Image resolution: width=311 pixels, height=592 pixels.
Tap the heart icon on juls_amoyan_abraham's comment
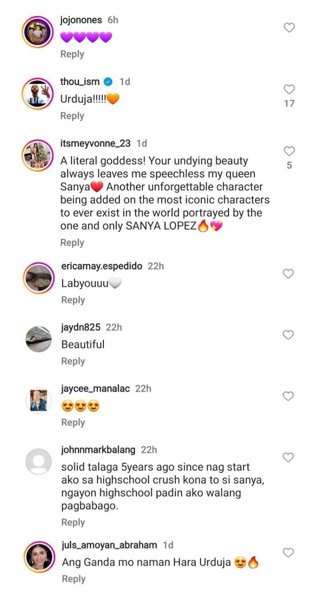[288, 552]
